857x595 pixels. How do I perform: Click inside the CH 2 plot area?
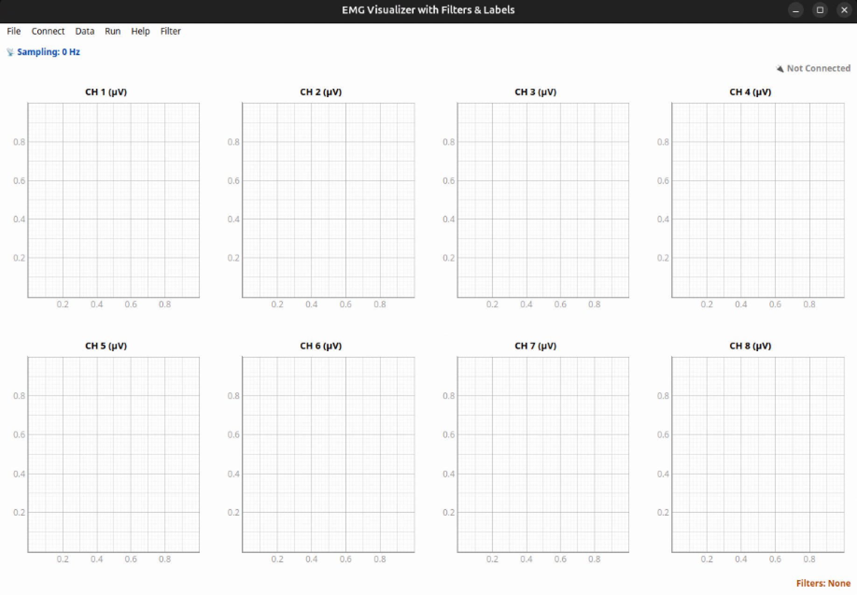(x=328, y=200)
